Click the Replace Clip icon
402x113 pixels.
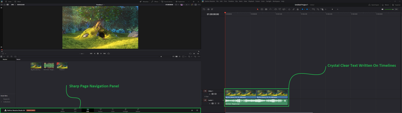click(x=284, y=9)
